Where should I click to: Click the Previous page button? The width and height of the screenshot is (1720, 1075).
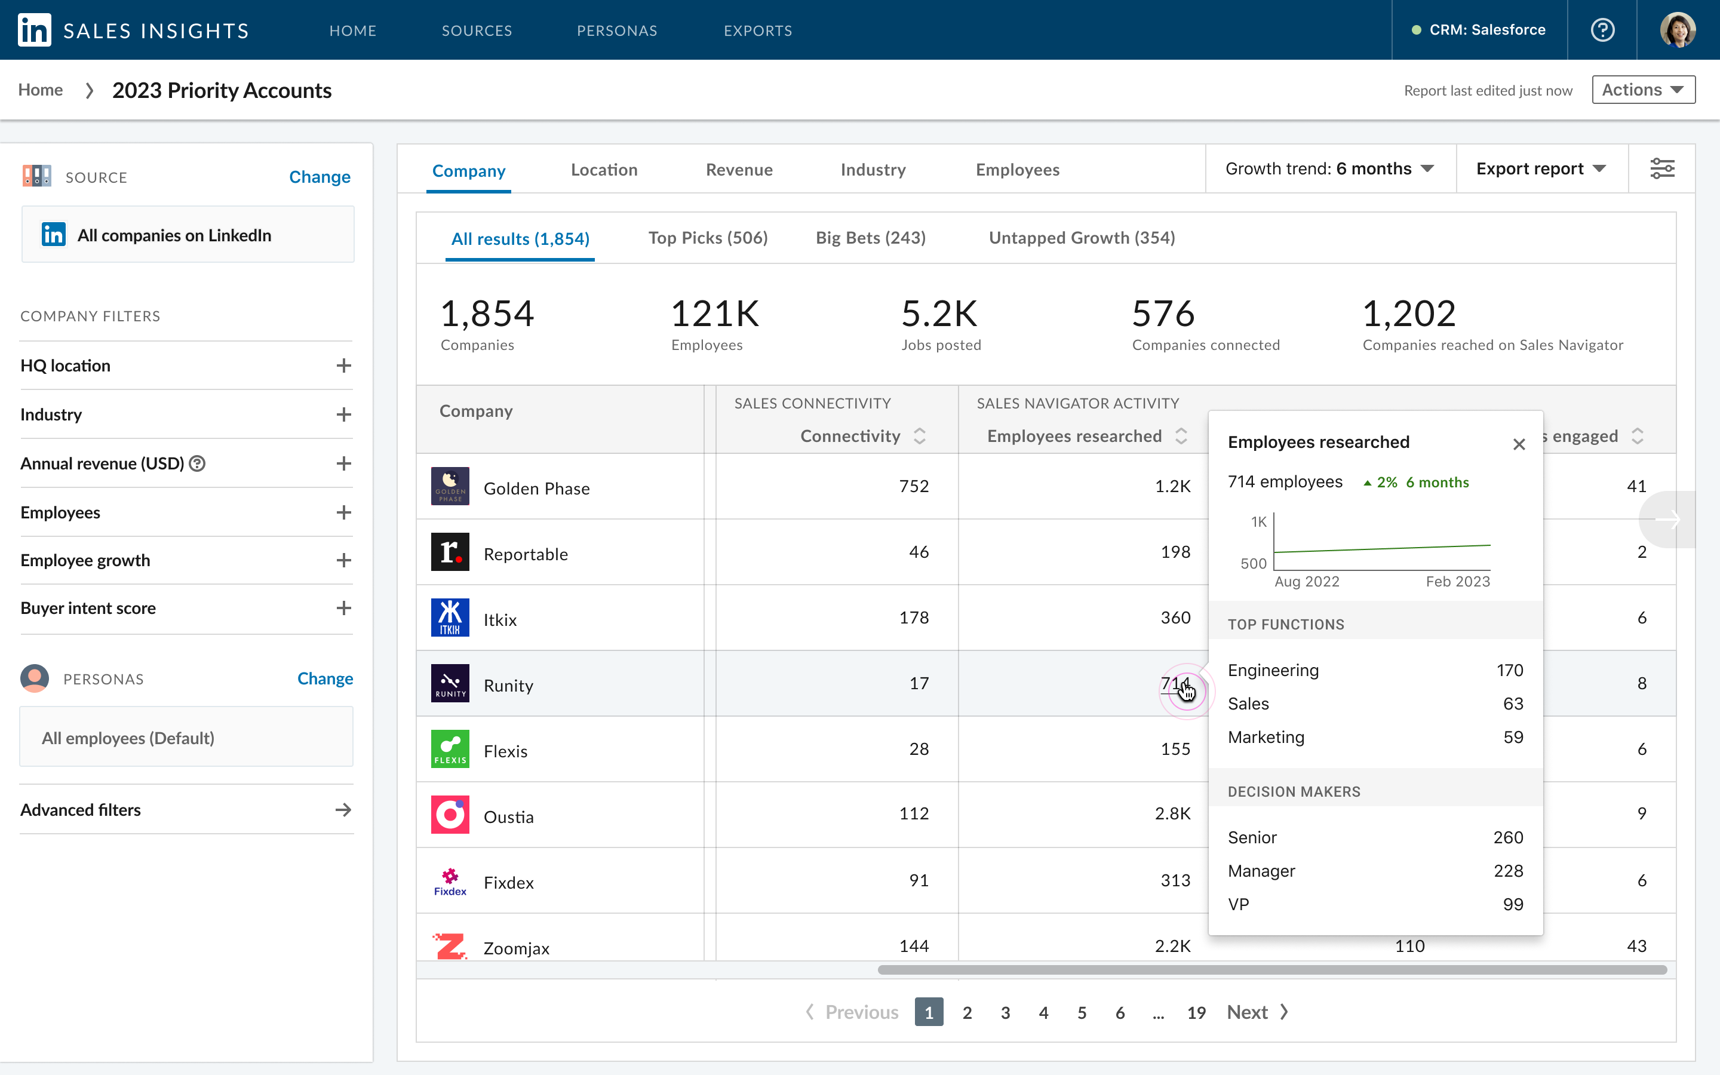pyautogui.click(x=852, y=1012)
